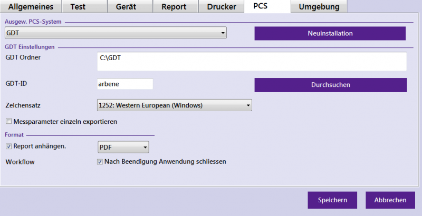Open the Drucker tab
422x216 pixels.
click(221, 6)
